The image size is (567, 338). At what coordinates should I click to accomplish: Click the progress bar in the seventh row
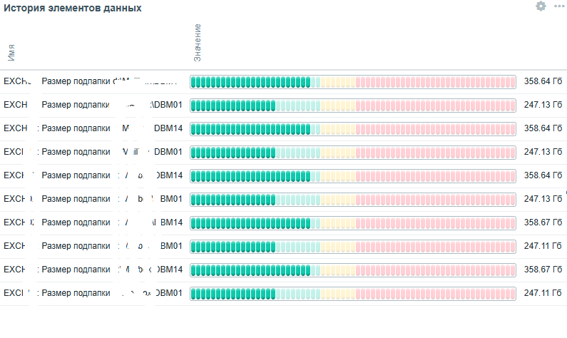(x=352, y=222)
